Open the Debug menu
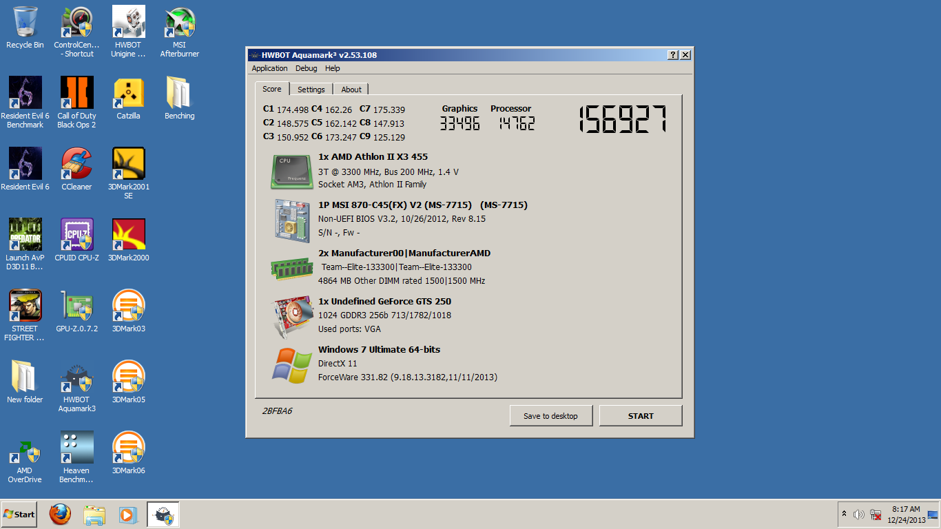The height and width of the screenshot is (529, 941). pos(307,68)
